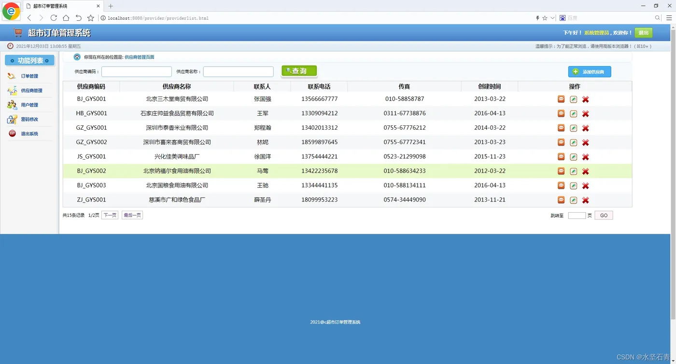Bookmark page with star left of address bar

[90, 18]
